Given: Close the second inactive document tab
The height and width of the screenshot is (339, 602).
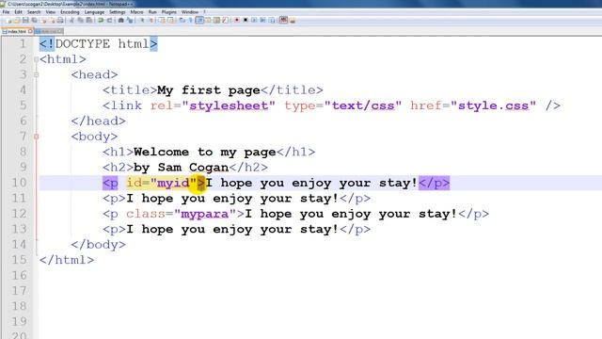Looking at the screenshot, I should pos(60,31).
